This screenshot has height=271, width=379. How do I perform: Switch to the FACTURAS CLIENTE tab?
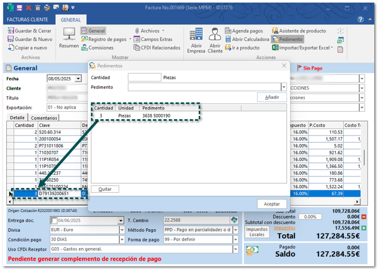click(x=27, y=19)
